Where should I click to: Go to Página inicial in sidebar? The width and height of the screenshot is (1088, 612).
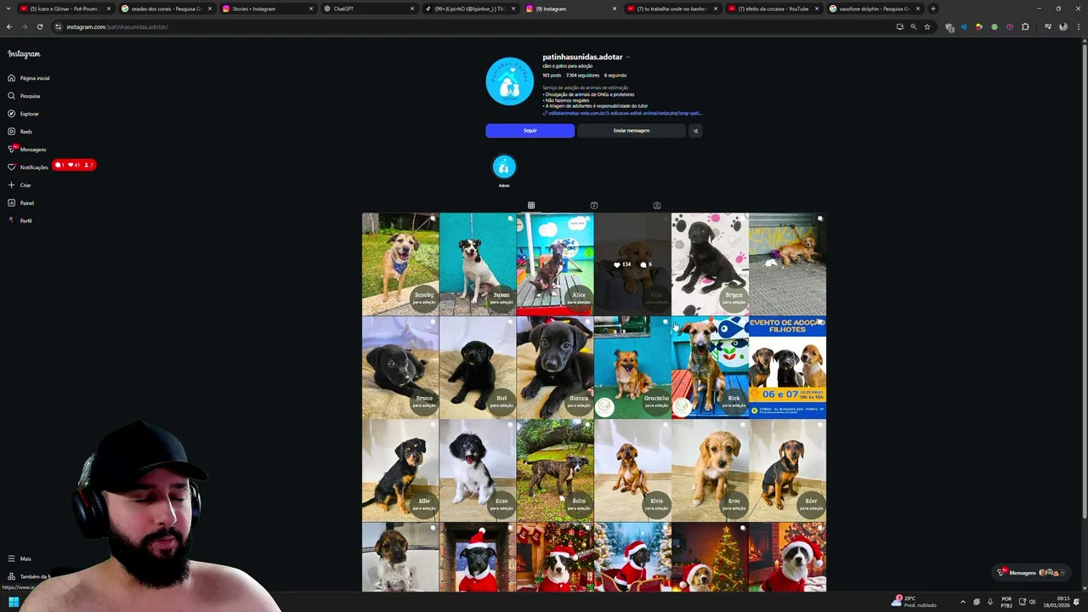click(29, 78)
